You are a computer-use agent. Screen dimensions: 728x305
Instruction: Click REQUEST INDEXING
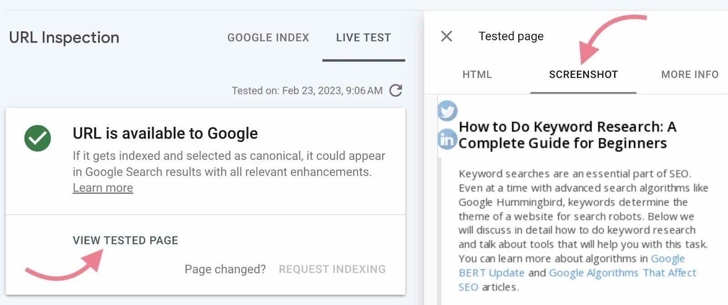click(333, 269)
